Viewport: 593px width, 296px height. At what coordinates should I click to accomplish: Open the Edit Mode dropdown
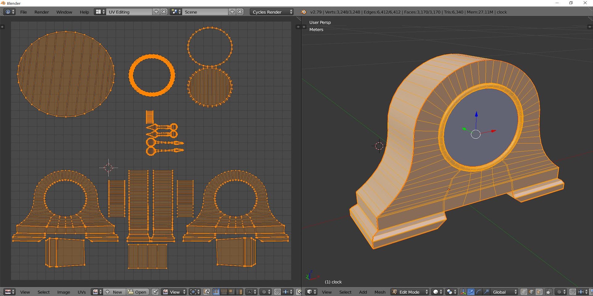pyautogui.click(x=410, y=292)
